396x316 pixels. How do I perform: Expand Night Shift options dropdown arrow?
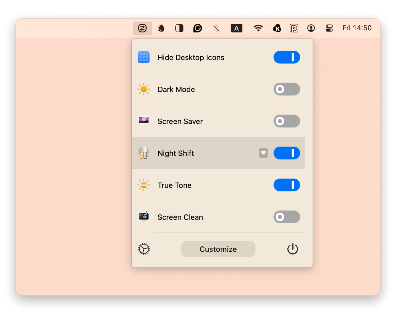(263, 153)
